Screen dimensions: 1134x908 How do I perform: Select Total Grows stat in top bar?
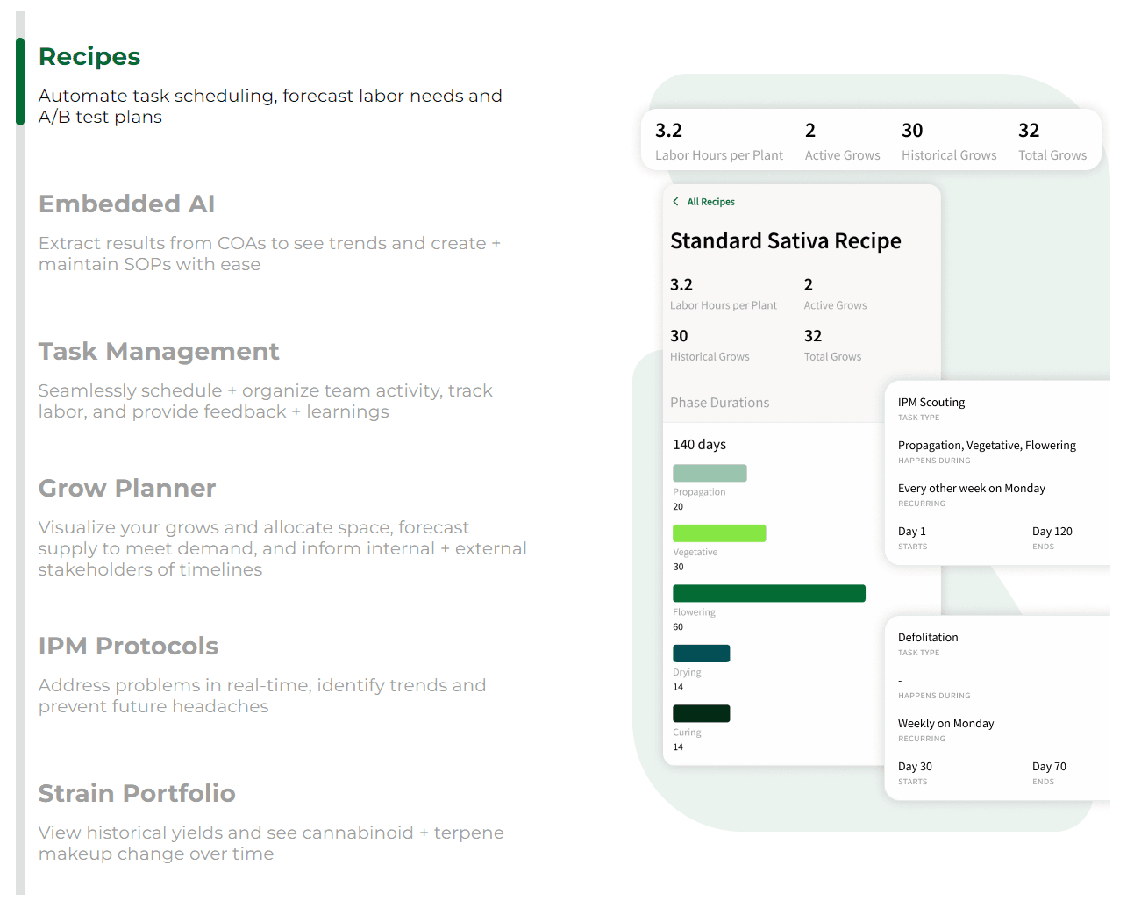click(1052, 142)
